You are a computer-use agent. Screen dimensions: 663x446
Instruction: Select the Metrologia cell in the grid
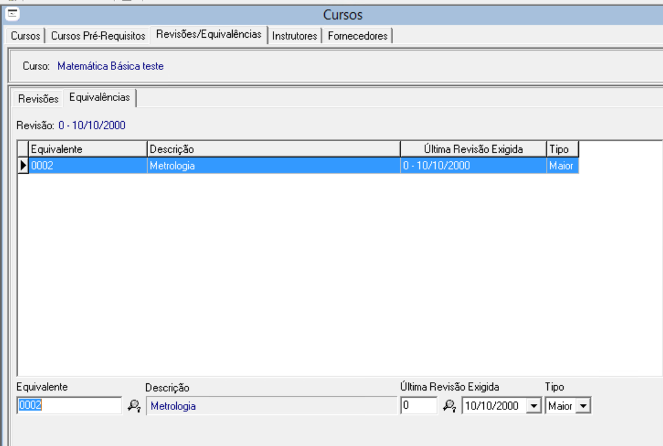click(x=273, y=165)
